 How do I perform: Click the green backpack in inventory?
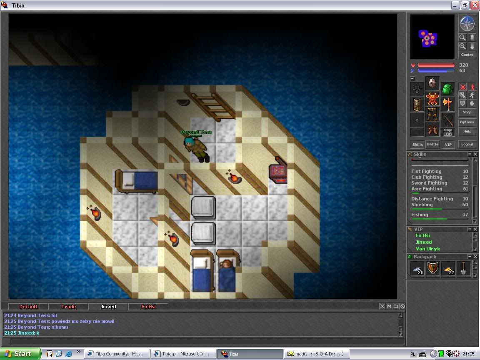click(447, 90)
